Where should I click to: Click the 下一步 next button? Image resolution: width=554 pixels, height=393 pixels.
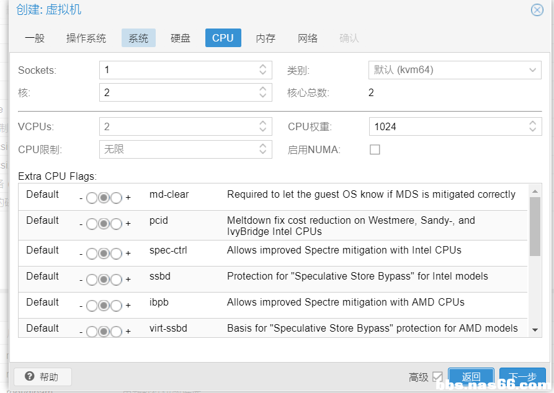click(522, 377)
